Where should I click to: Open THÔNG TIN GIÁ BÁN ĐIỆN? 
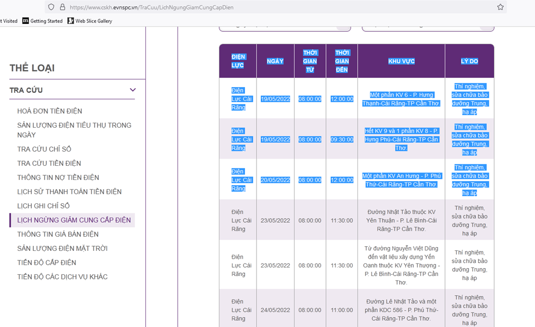click(58, 234)
